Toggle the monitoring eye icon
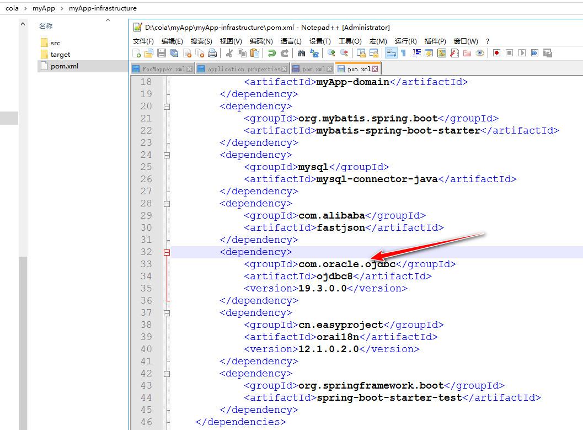Image resolution: width=583 pixels, height=430 pixels. [x=480, y=53]
